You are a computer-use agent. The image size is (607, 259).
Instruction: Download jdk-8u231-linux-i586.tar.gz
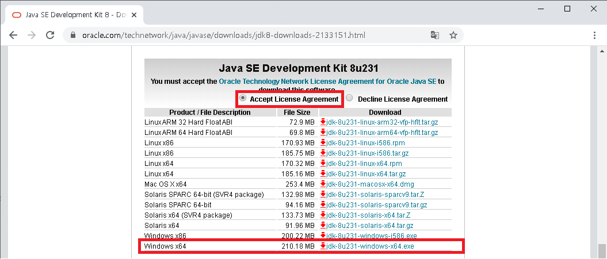pos(368,153)
